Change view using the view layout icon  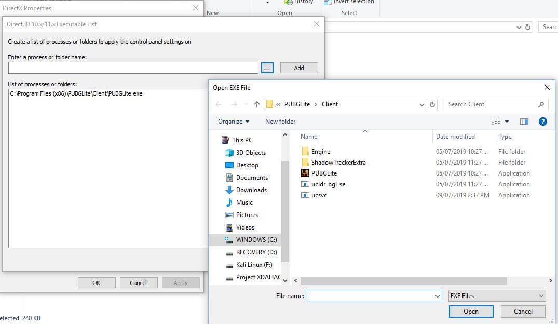[x=496, y=122]
